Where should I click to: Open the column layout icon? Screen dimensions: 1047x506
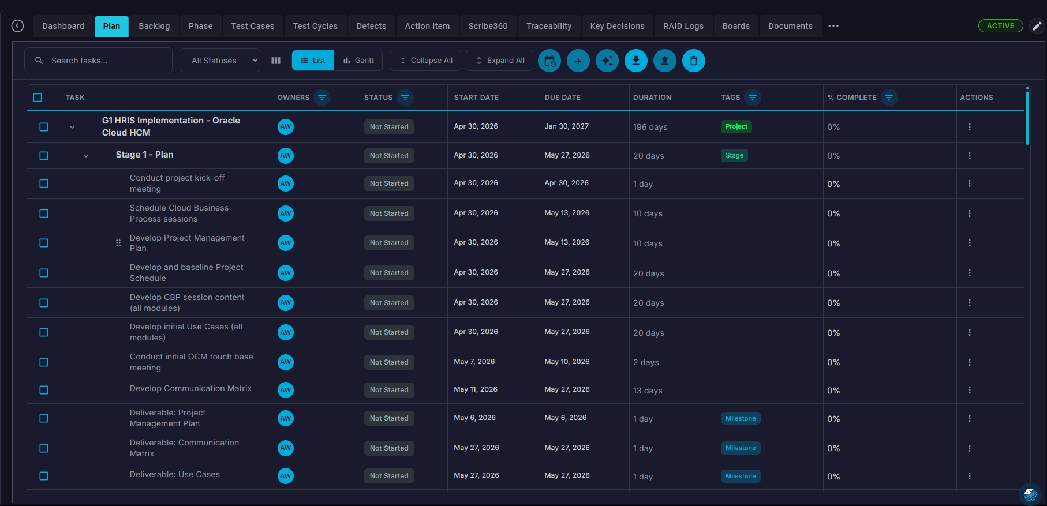(x=276, y=61)
